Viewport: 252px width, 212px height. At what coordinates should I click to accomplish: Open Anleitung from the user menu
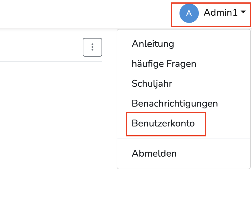(x=153, y=44)
